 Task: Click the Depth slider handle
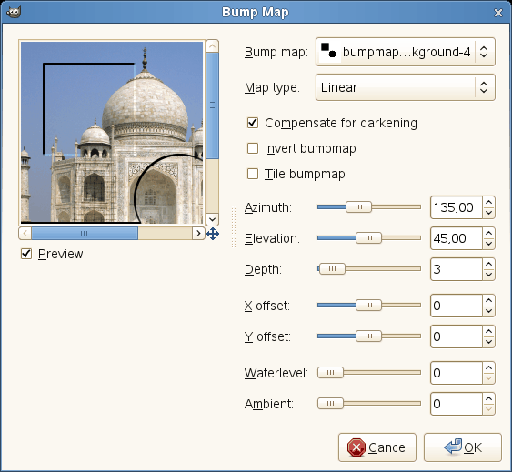point(332,269)
